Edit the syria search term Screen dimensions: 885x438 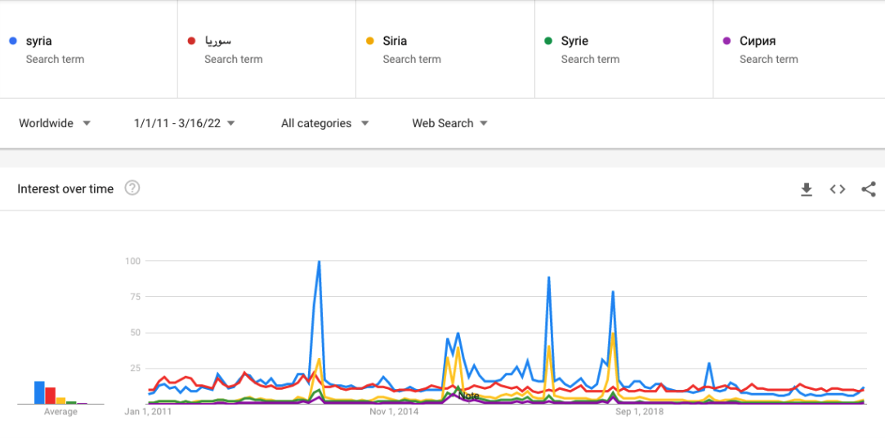(39, 41)
